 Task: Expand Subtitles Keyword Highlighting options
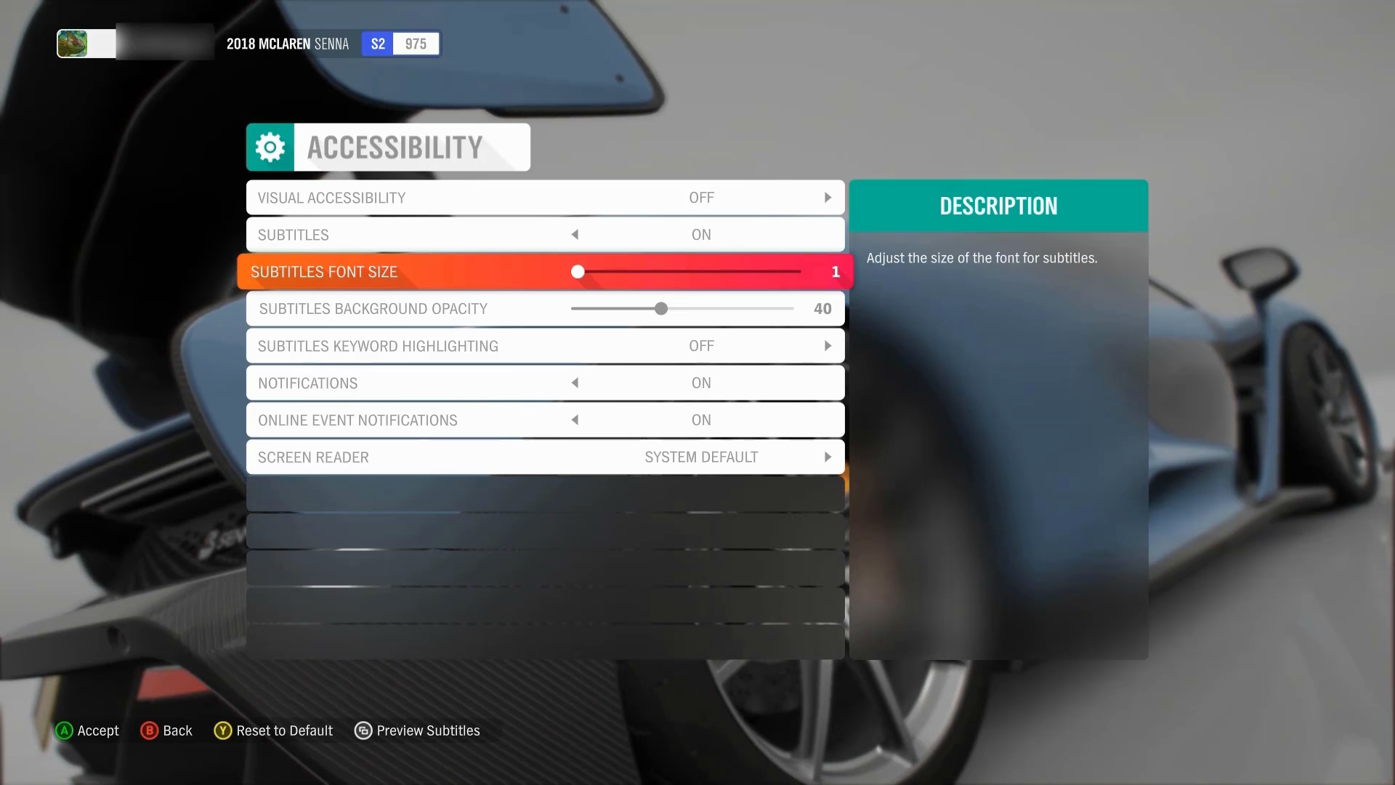pos(827,346)
